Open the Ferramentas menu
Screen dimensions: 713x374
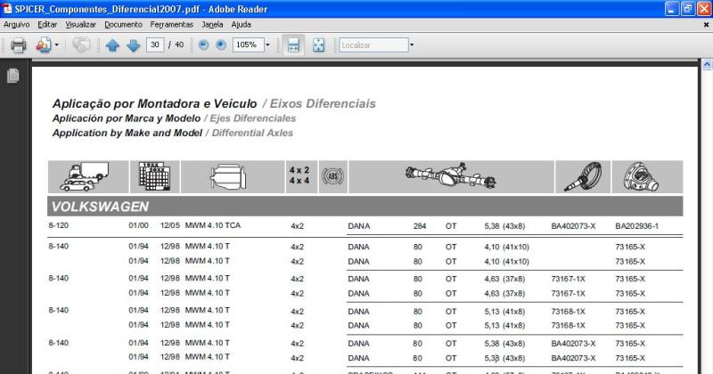172,25
